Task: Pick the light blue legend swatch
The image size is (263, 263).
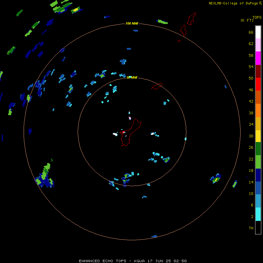Action: tap(258, 201)
